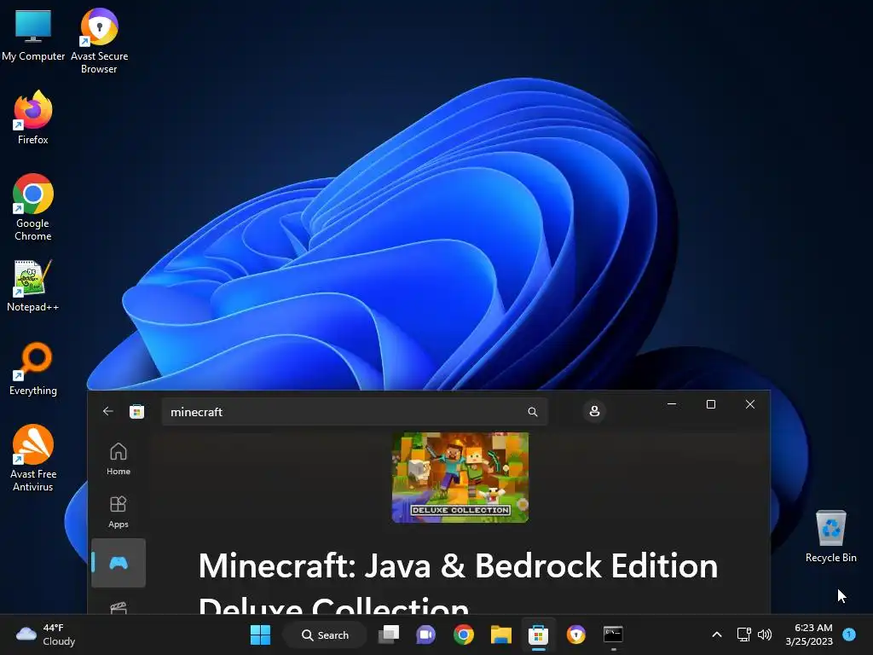This screenshot has width=873, height=655.
Task: Open notification center badge
Action: (x=849, y=635)
